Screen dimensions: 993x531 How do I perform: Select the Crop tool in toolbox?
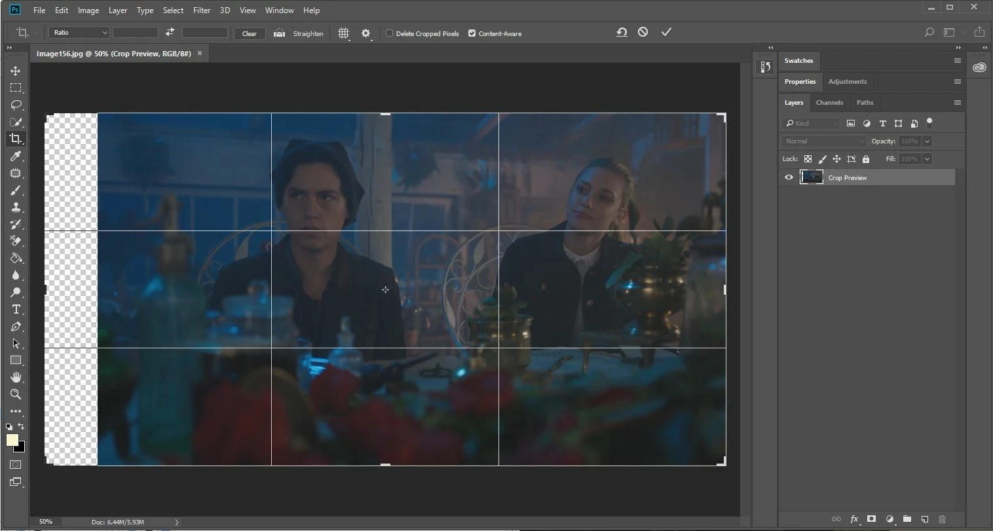pos(16,139)
